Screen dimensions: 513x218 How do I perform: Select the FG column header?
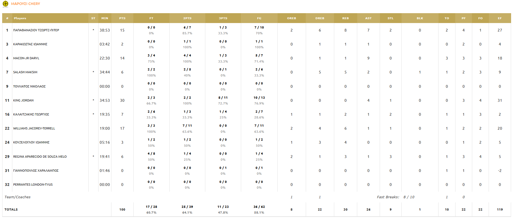click(259, 18)
